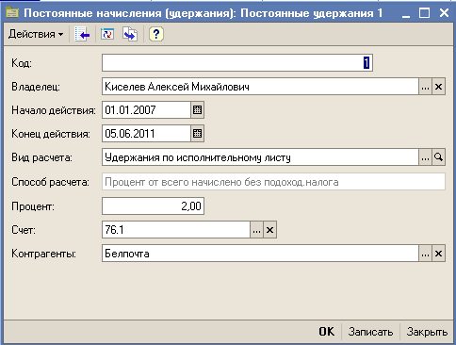Click the window icon in the title bar
456x345 pixels.
[12, 13]
